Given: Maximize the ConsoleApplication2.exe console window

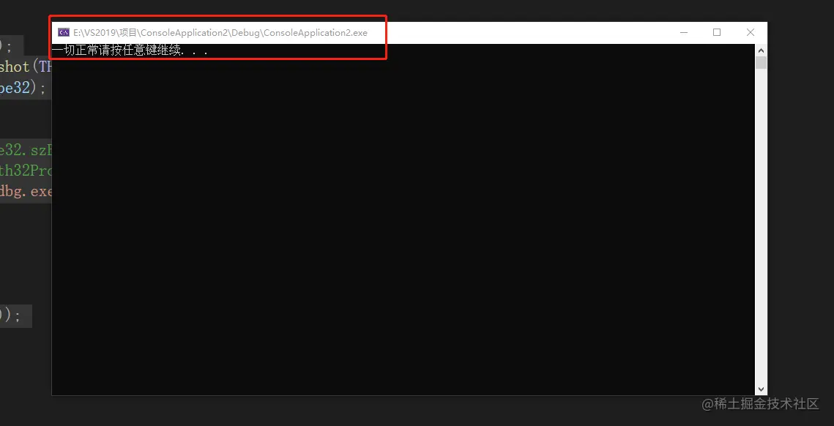Looking at the screenshot, I should pos(716,32).
